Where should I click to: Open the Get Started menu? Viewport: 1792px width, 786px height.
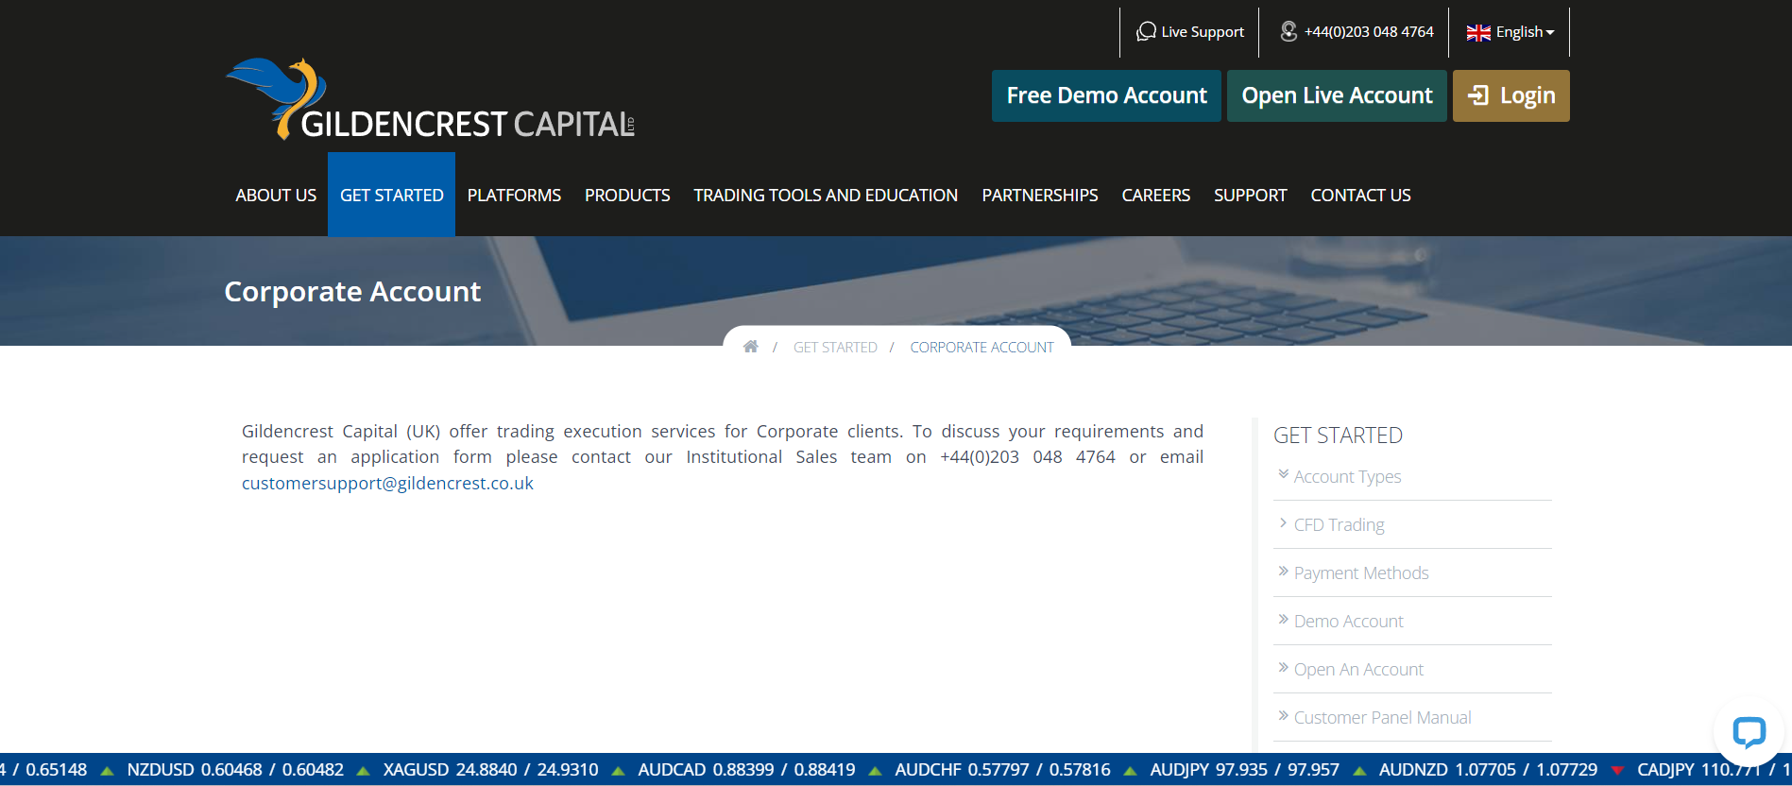tap(391, 195)
